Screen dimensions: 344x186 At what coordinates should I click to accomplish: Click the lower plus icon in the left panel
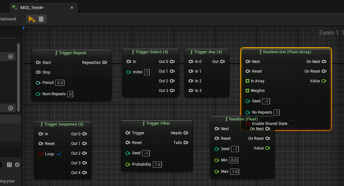tap(11, 108)
